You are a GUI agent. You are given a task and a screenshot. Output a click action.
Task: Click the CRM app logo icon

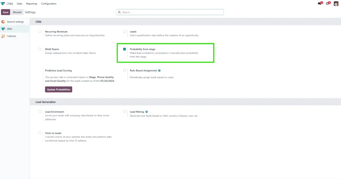(x=3, y=4)
